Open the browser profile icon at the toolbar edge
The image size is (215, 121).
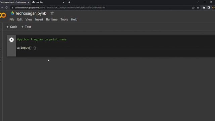tap(213, 8)
